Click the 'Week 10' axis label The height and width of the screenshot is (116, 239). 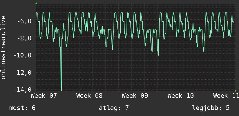coord(181,96)
